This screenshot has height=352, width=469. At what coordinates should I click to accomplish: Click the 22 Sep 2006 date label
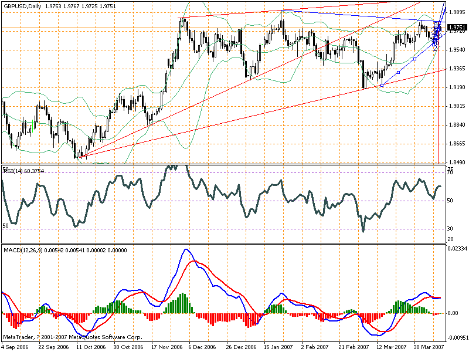pos(53,347)
